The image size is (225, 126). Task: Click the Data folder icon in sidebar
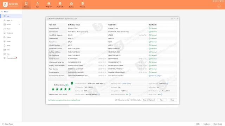(5, 50)
